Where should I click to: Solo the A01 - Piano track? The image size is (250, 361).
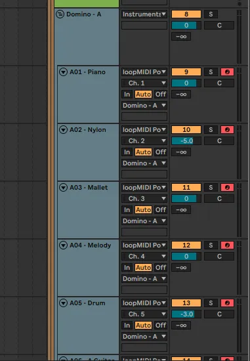(211, 72)
